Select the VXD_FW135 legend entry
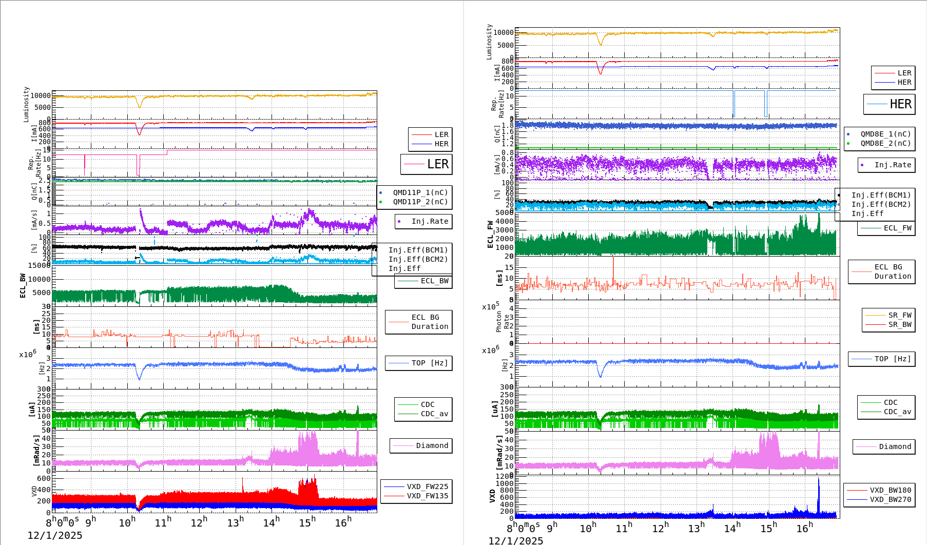Viewport: 927px width, 545px height. tap(427, 496)
